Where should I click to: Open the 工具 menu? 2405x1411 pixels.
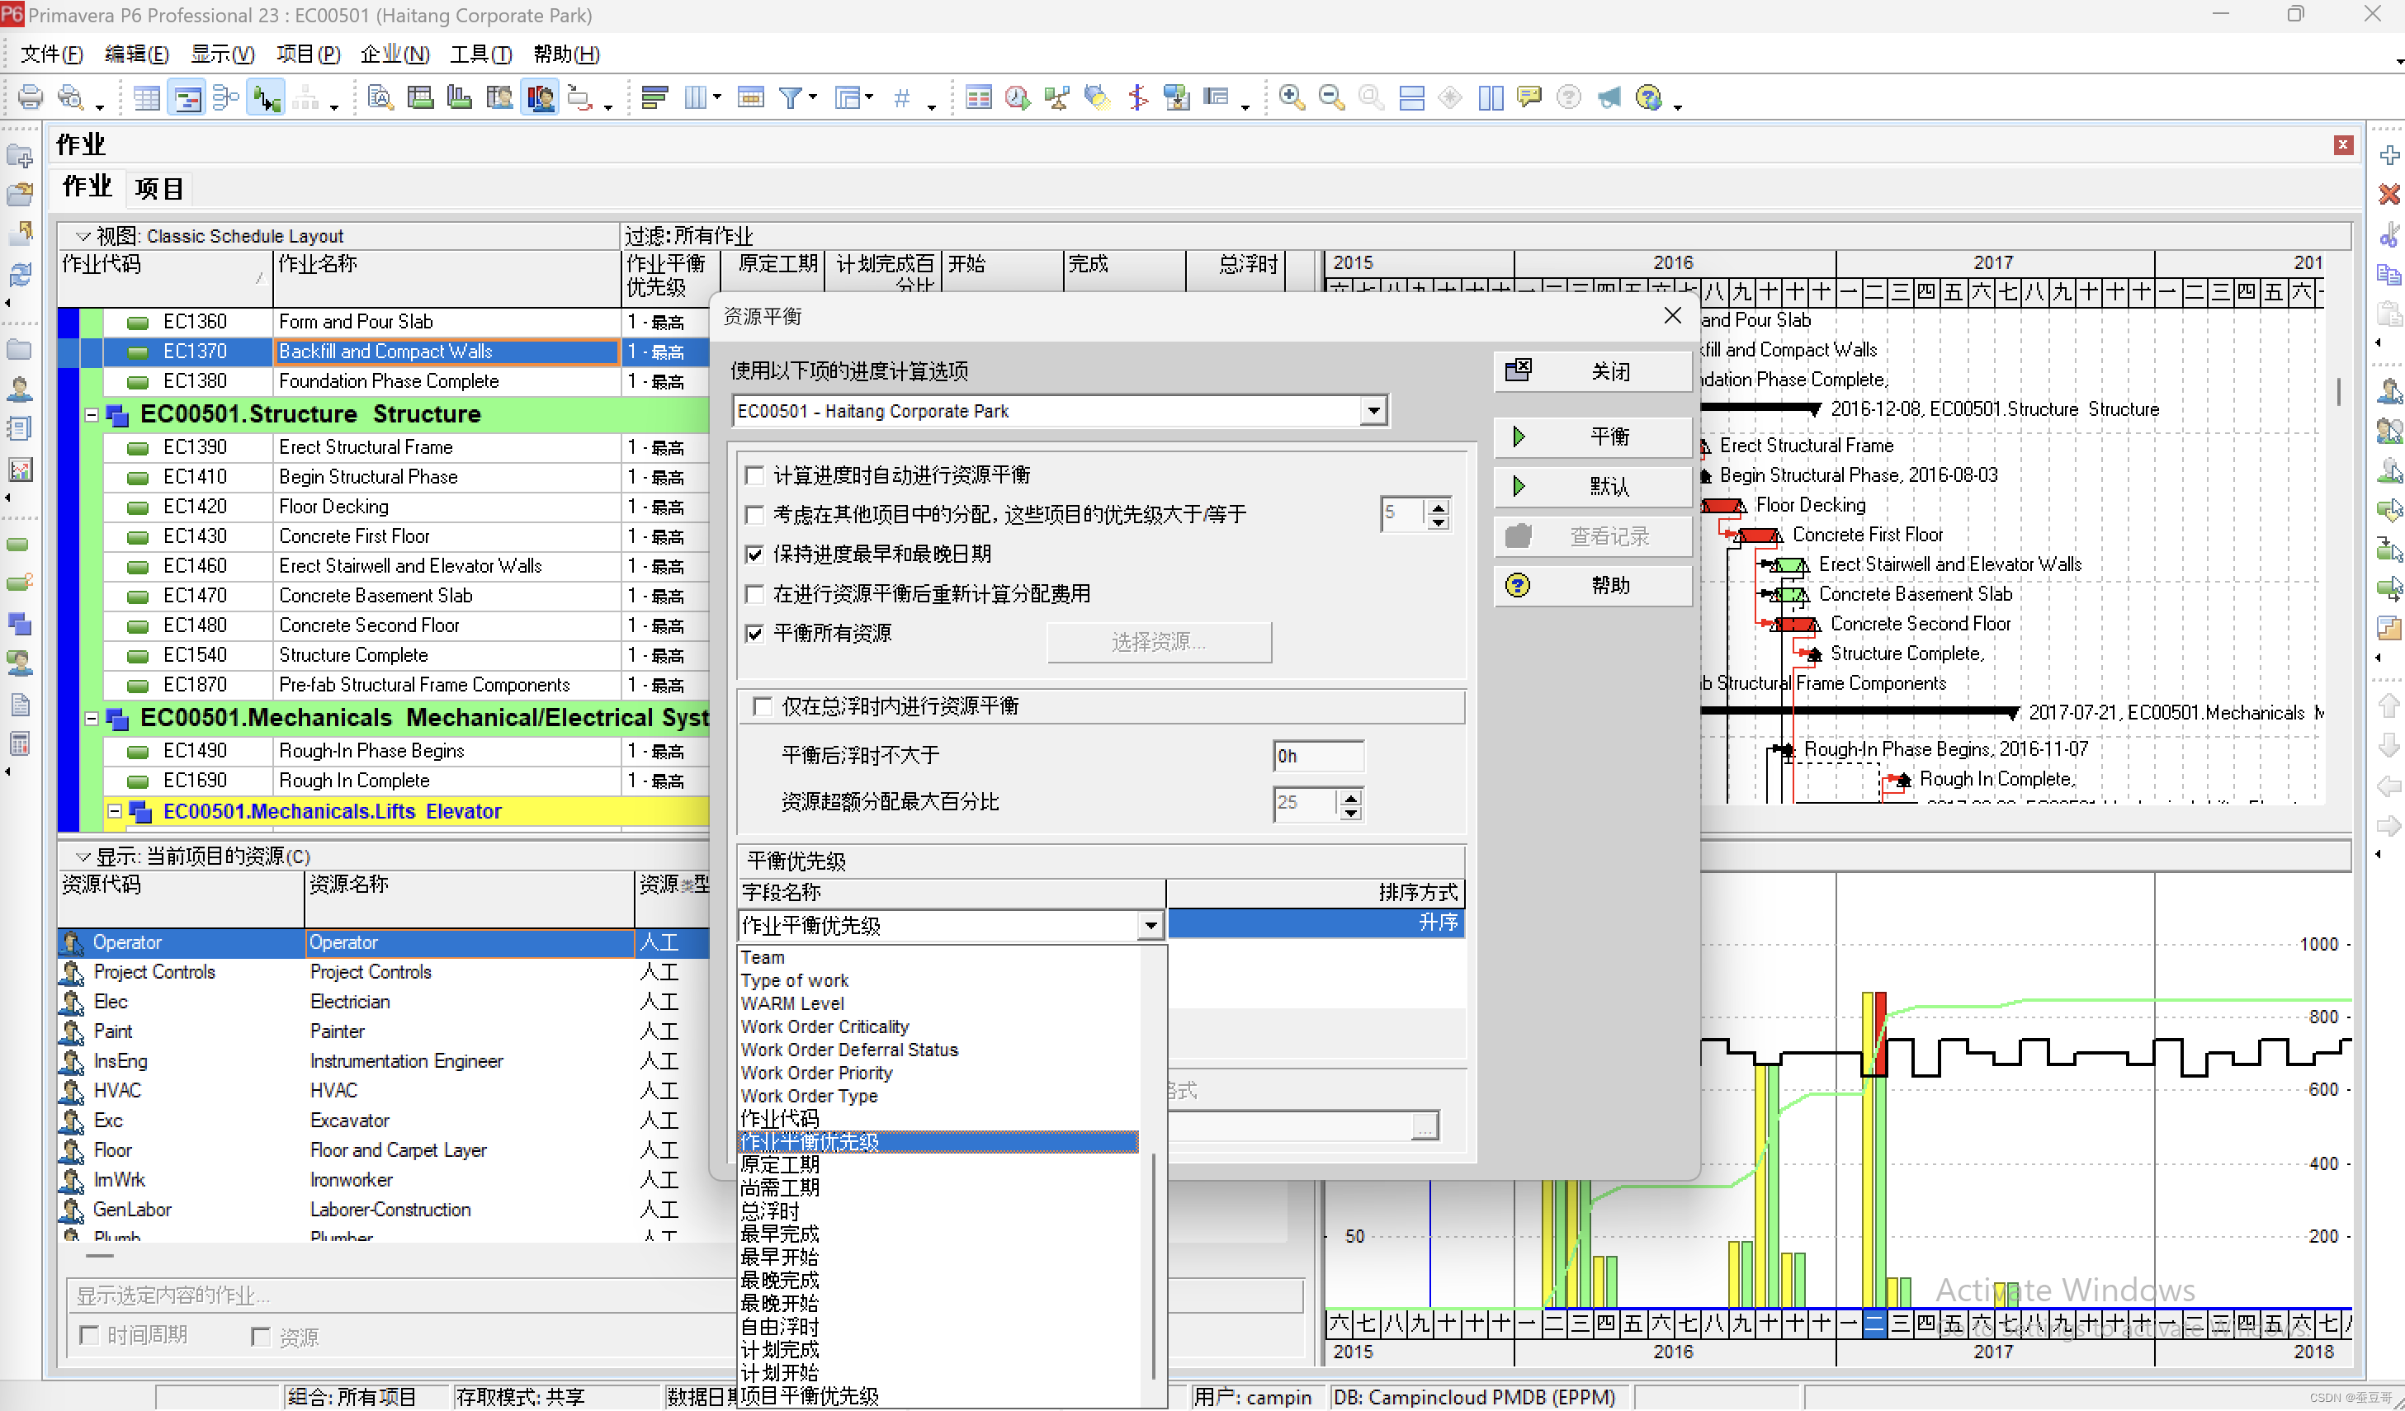pyautogui.click(x=477, y=54)
